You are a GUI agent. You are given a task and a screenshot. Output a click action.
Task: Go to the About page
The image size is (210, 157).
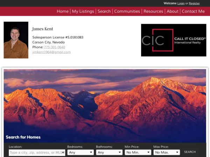coord(172,12)
